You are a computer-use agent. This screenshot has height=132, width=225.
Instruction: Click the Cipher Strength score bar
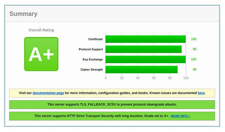(x=142, y=70)
